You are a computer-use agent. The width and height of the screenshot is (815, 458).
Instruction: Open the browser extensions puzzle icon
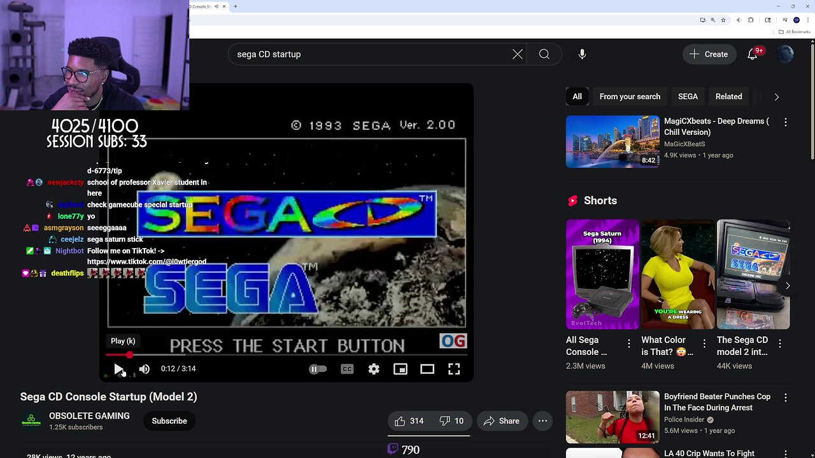coord(751,20)
